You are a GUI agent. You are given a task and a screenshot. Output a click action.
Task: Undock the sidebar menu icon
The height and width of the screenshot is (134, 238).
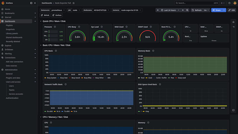point(31,3)
